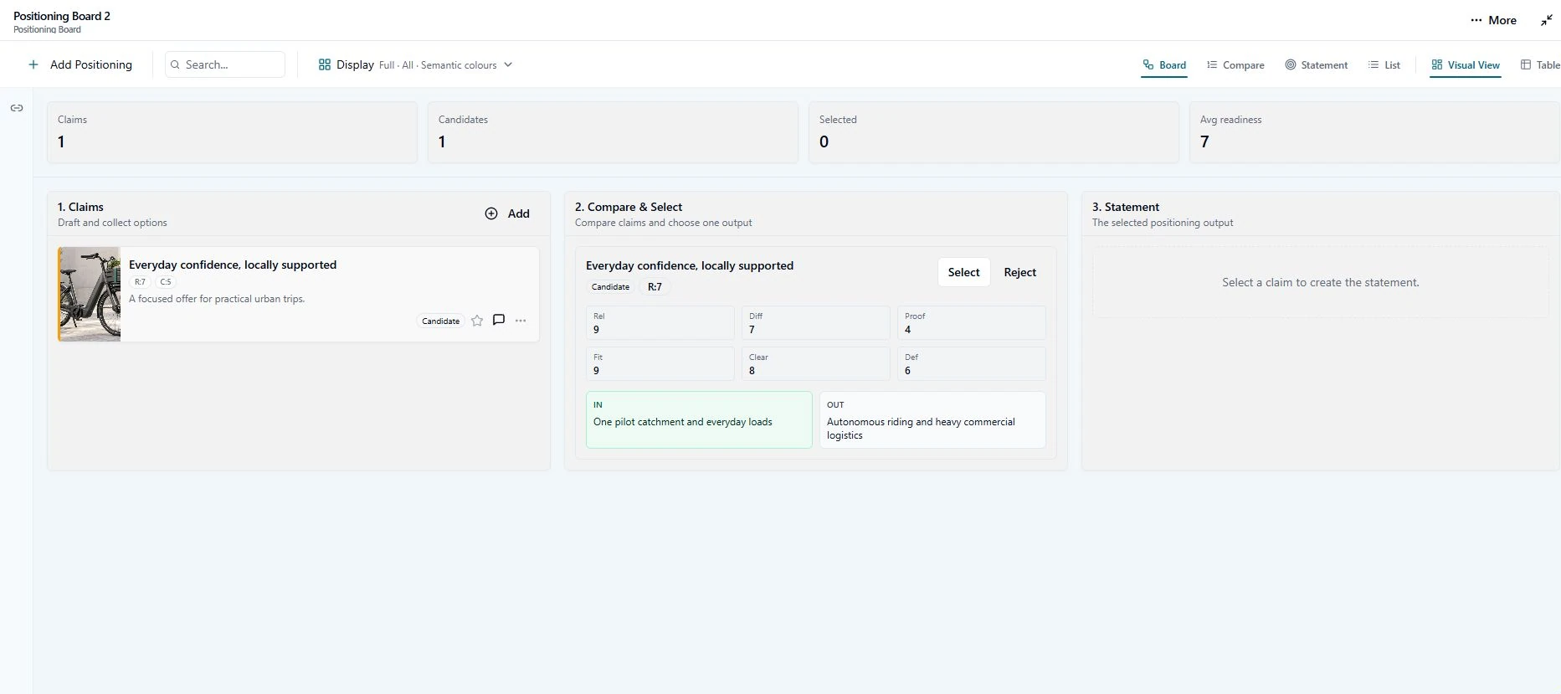Click the R:7 badge in Compare panel
The width and height of the screenshot is (1561, 694).
(655, 287)
